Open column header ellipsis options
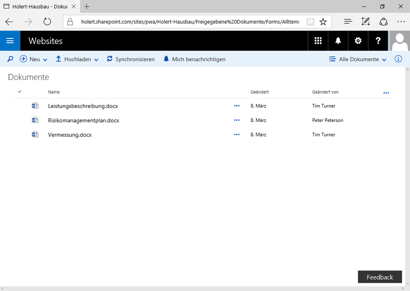Screen dimensions: 410x291 (x=386, y=93)
